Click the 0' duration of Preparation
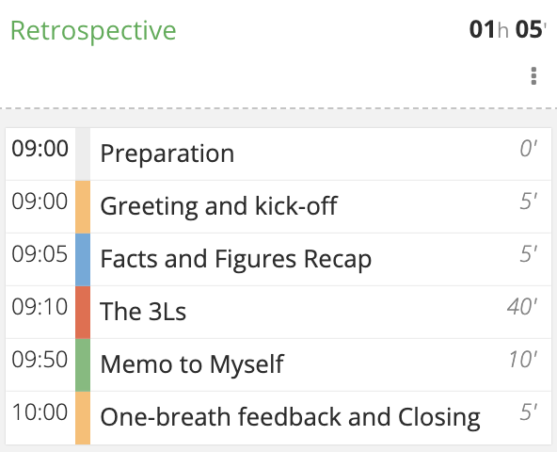The image size is (557, 452). tap(529, 149)
